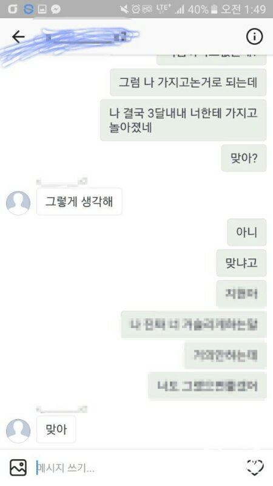Select the message bubble 그렇게 생각해
Image resolution: width=273 pixels, height=486 pixels.
tap(79, 202)
